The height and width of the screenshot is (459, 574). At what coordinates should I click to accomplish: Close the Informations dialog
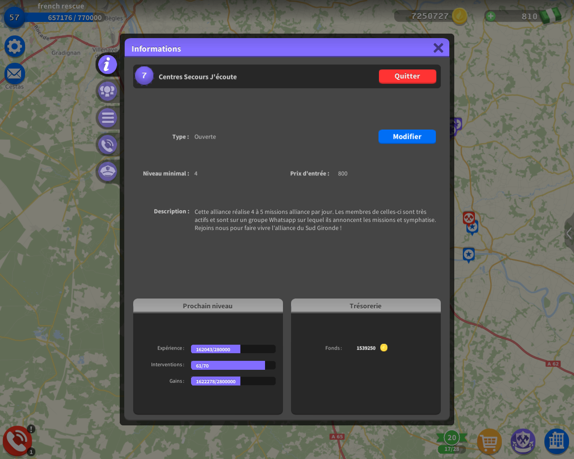438,48
